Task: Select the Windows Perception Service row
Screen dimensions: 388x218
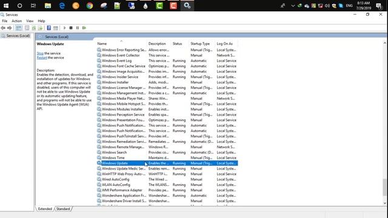Action: coord(167,114)
